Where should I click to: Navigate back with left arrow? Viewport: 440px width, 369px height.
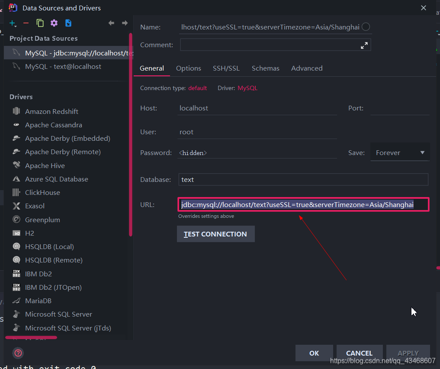tap(111, 23)
